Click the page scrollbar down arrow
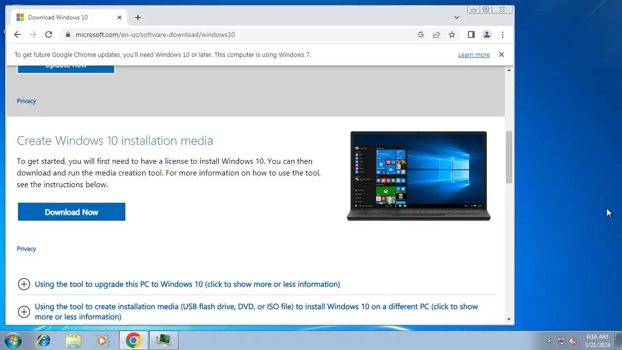Image resolution: width=622 pixels, height=350 pixels. click(509, 319)
